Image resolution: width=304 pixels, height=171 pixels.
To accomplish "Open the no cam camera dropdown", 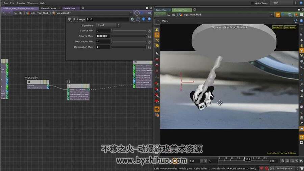I will 290,27.
